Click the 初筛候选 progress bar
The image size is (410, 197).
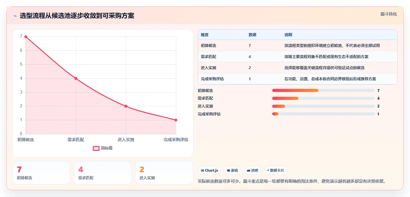coord(323,90)
